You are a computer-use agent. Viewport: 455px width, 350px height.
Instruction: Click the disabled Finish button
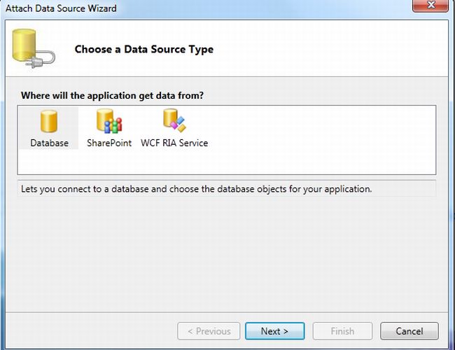342,331
